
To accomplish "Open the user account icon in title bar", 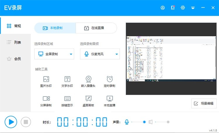I will click(163, 8).
